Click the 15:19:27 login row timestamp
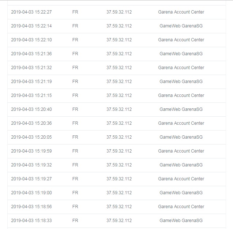 [31, 179]
